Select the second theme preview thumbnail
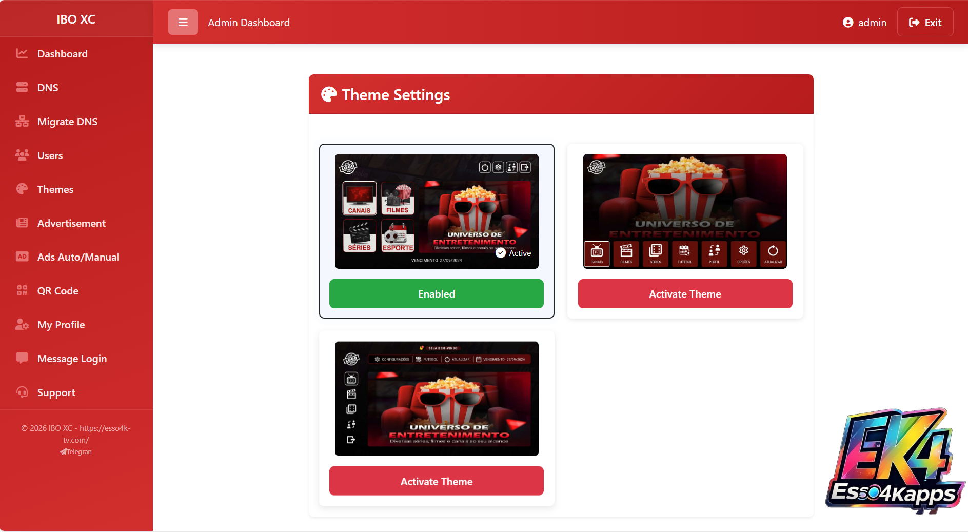Viewport: 968px width, 532px height. 685,211
